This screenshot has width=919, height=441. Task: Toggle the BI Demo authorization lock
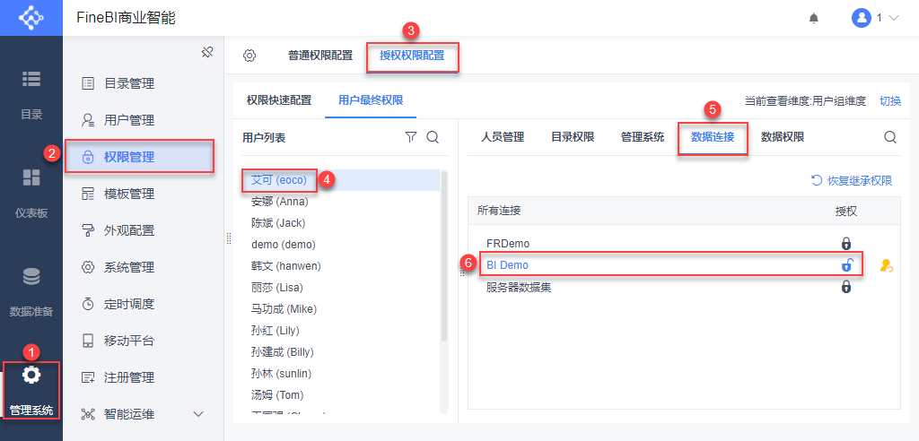[846, 265]
